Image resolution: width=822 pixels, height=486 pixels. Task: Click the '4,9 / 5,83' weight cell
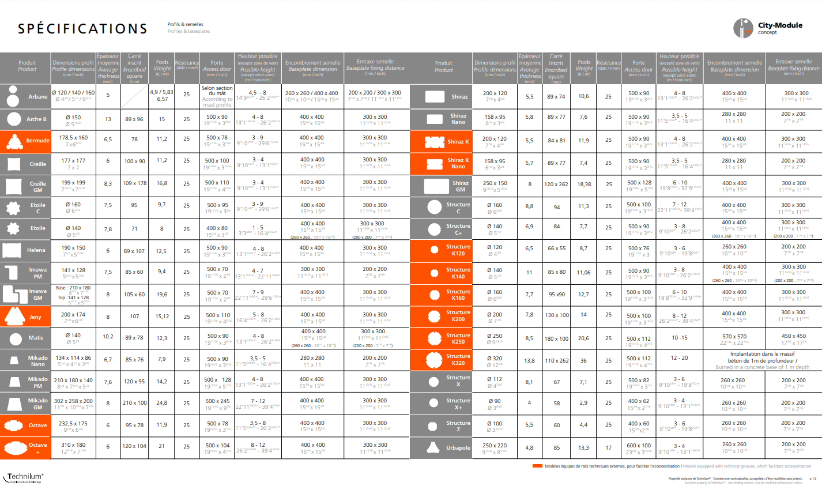pos(162,92)
